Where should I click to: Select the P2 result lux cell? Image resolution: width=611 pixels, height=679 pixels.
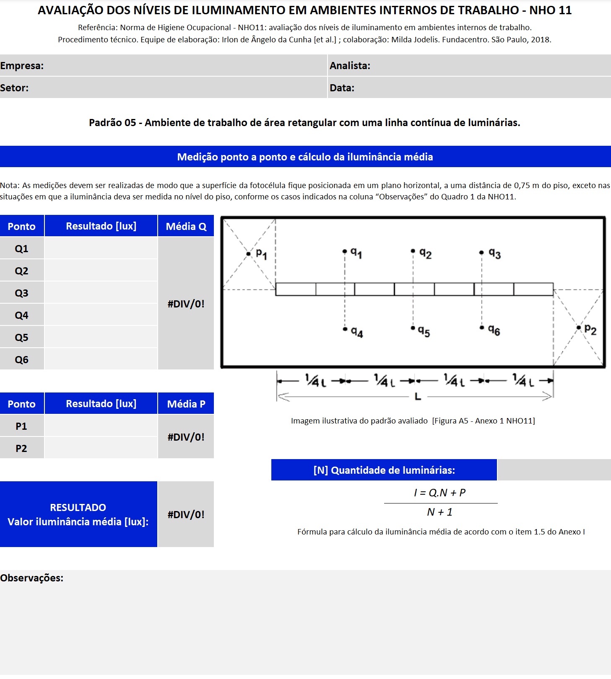tap(101, 448)
